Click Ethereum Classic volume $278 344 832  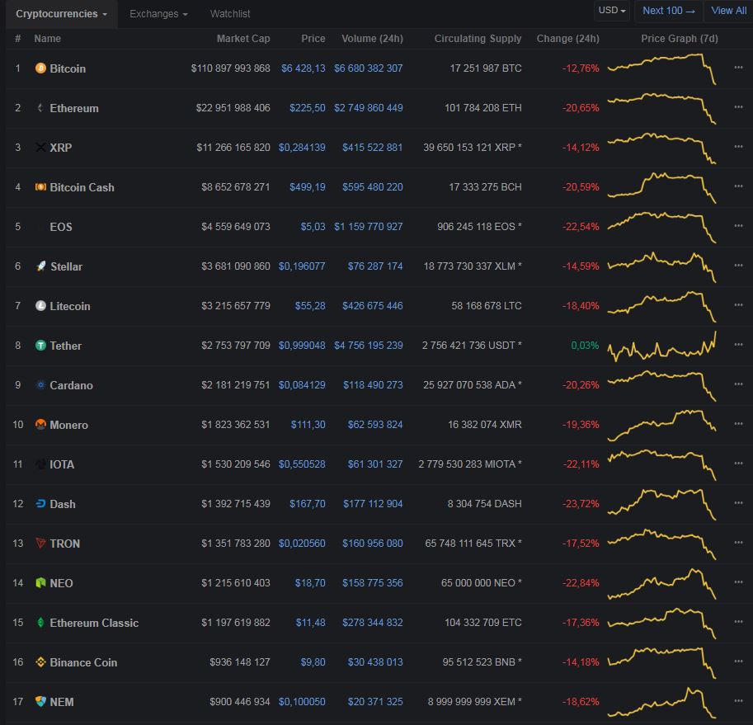(x=373, y=622)
